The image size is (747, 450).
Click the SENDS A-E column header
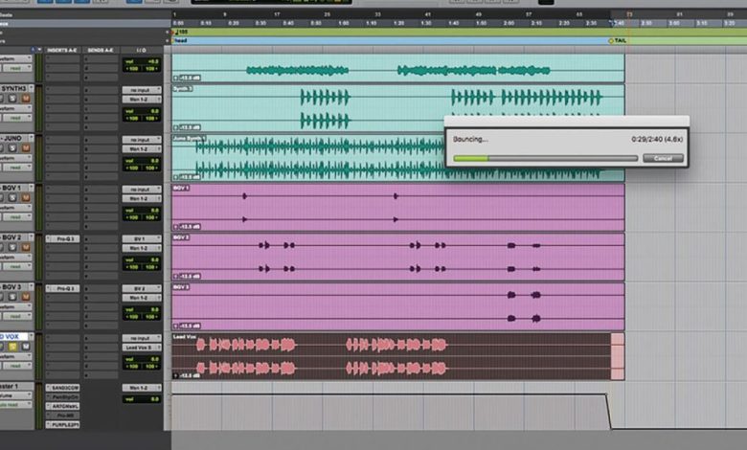coord(101,48)
